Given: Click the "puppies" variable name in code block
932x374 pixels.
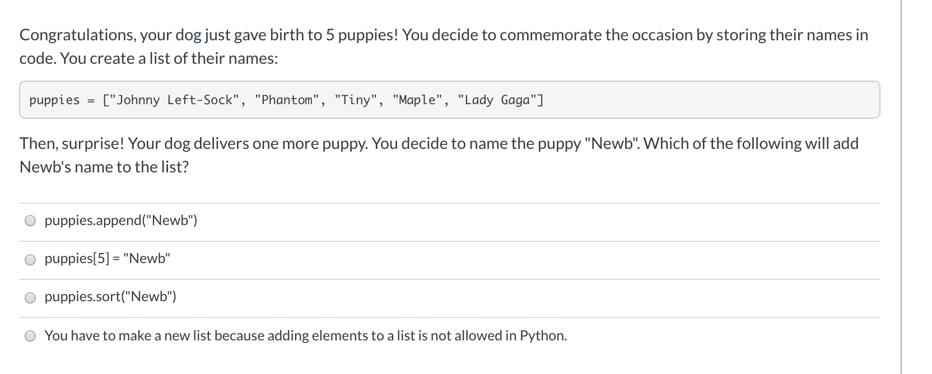Looking at the screenshot, I should coord(54,100).
